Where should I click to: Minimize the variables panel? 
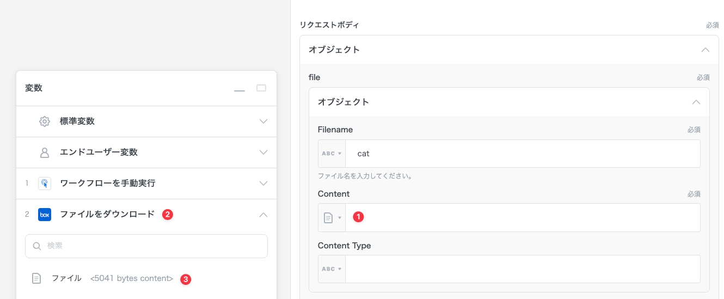[x=240, y=89]
